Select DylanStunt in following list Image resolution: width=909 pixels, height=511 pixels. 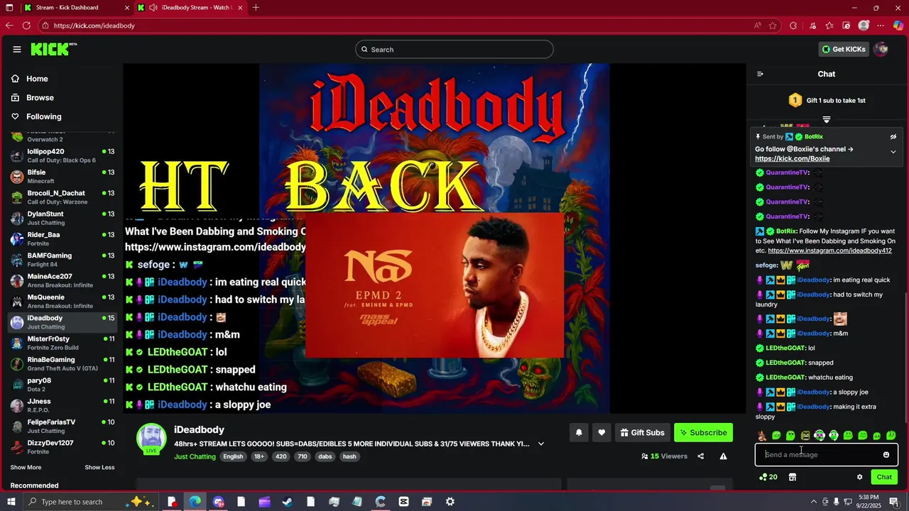(62, 218)
